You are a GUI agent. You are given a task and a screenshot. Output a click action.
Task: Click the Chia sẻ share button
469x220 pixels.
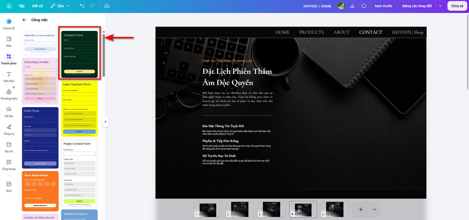tap(457, 6)
